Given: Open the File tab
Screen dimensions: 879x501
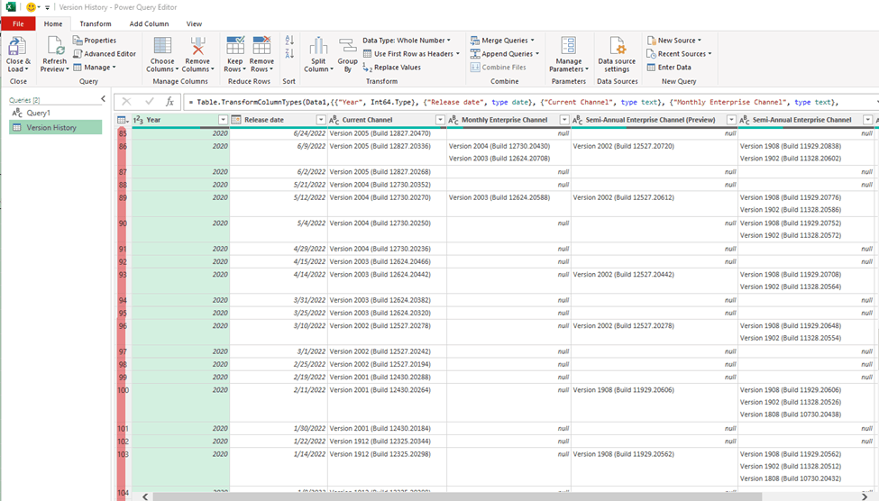Looking at the screenshot, I should (19, 23).
